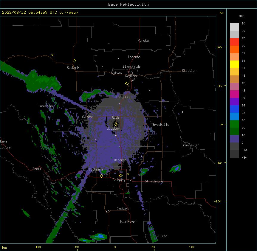Click the dBZ legend heading
Screen dimensions: 257x251
[x=241, y=16]
